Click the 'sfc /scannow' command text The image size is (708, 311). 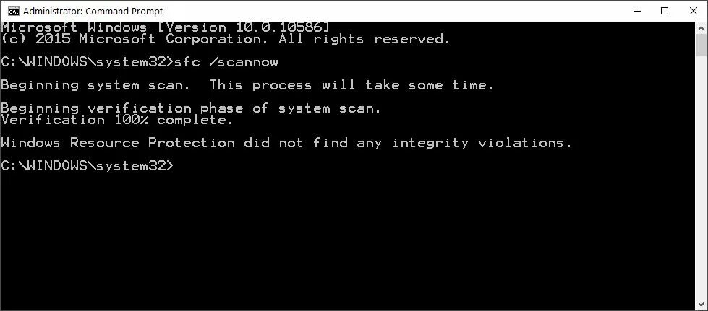[x=226, y=62]
